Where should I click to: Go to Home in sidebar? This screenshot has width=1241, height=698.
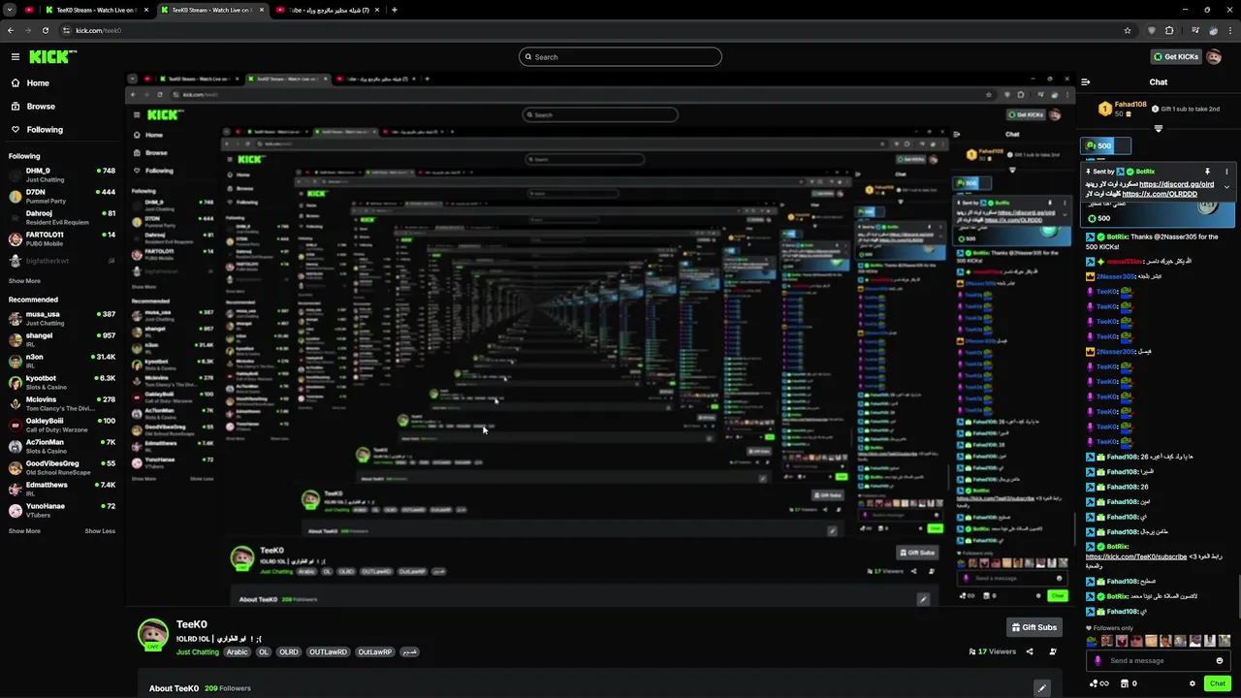click(38, 82)
